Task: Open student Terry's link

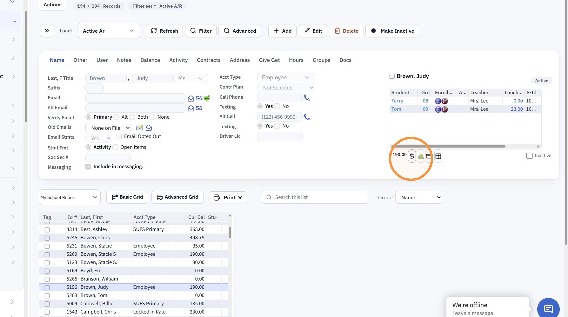Action: click(397, 101)
